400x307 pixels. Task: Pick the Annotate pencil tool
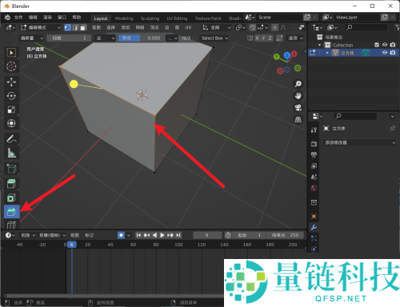11,139
